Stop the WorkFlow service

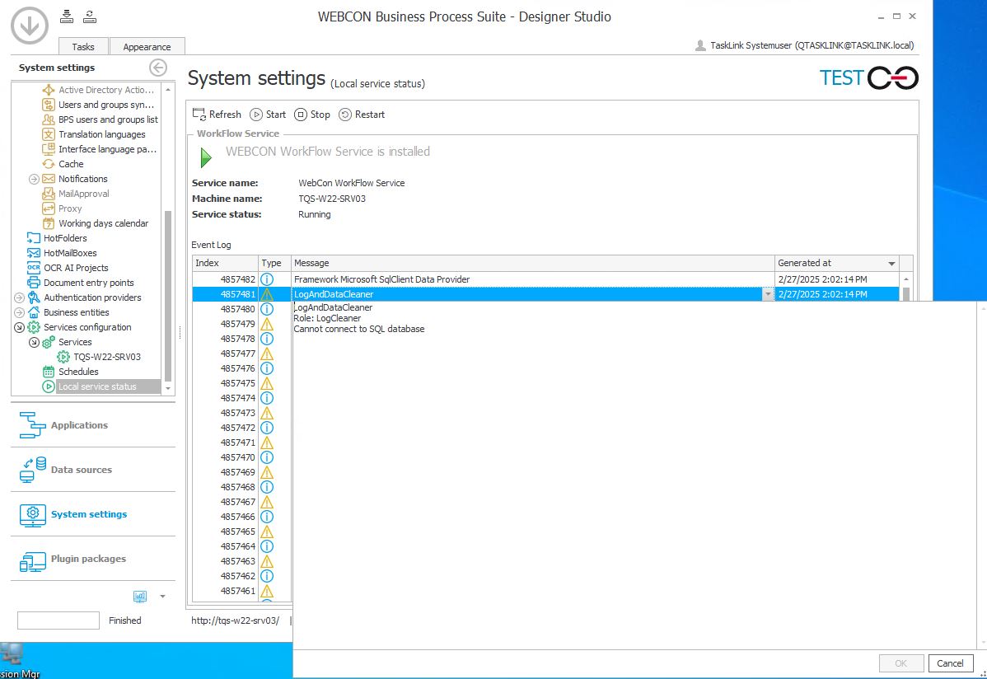point(312,115)
